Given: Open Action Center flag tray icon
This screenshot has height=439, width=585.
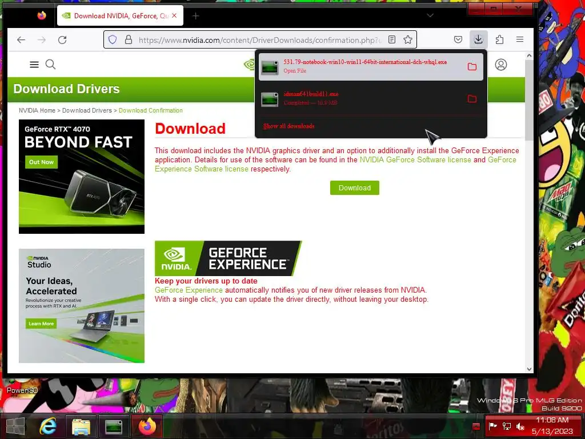Looking at the screenshot, I should pyautogui.click(x=493, y=426).
